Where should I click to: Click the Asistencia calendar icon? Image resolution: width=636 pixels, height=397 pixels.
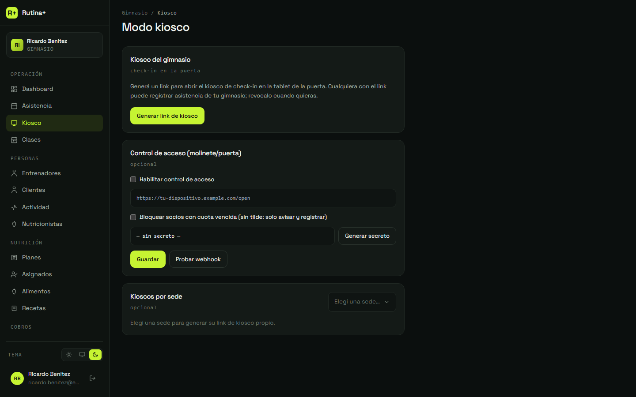pos(14,106)
